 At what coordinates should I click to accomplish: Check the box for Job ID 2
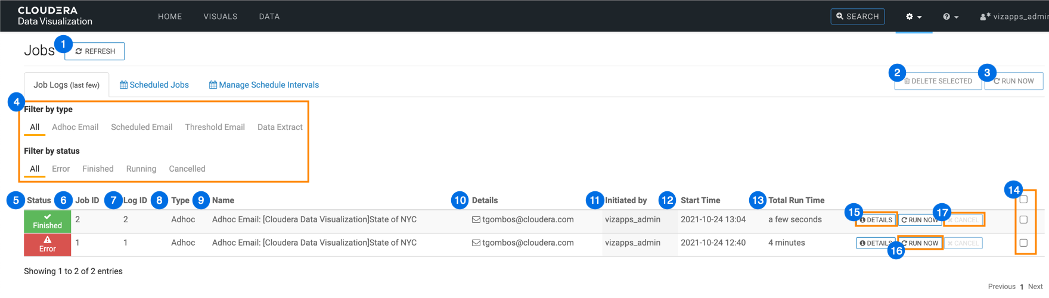click(x=1023, y=220)
